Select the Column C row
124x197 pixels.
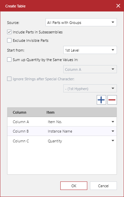point(62,141)
